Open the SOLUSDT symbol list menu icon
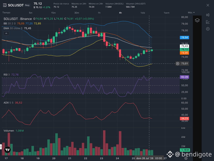Viewport: 214px width, 161px height. [5, 5]
